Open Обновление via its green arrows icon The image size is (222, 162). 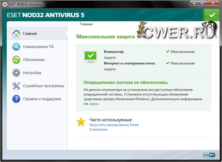coord(16,60)
